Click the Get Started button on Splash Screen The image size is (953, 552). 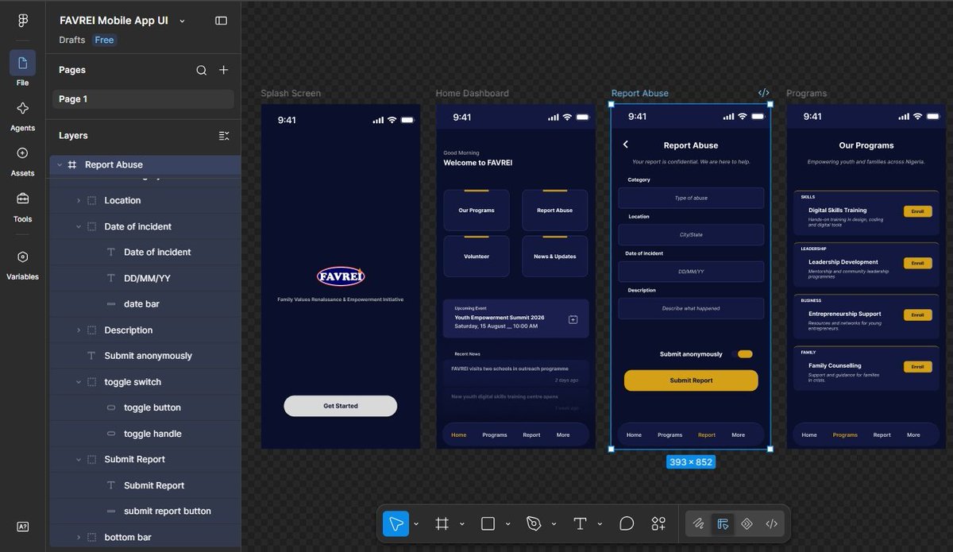point(341,406)
